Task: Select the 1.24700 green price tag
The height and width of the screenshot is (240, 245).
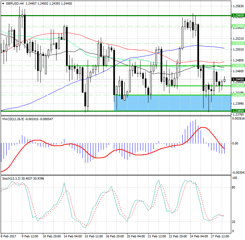Action: coord(237,66)
